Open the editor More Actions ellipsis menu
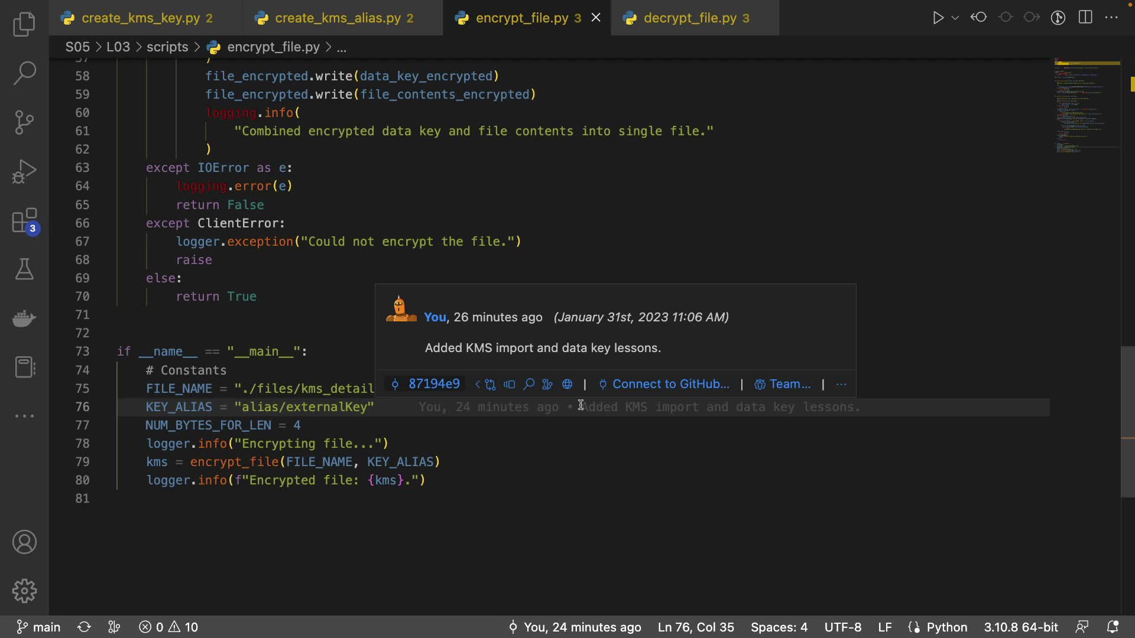Image resolution: width=1135 pixels, height=638 pixels. [x=1111, y=18]
